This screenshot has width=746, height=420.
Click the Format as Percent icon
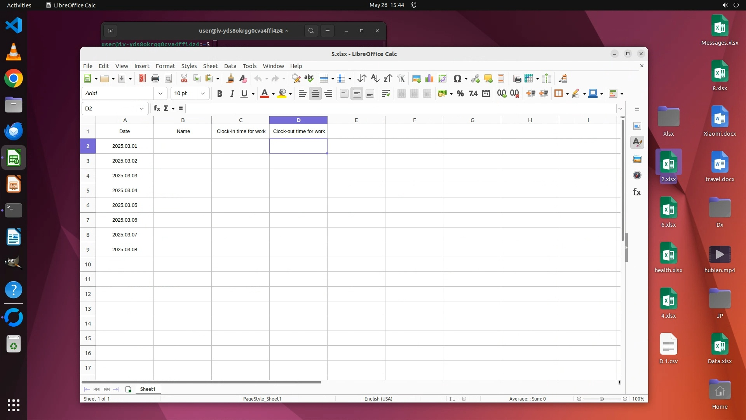pos(460,93)
